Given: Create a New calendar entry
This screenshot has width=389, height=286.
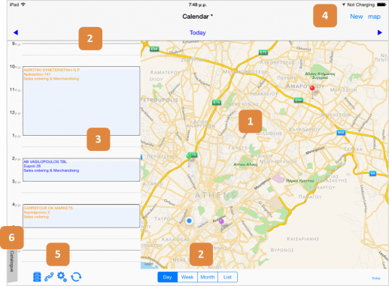Looking at the screenshot, I should pyautogui.click(x=357, y=17).
